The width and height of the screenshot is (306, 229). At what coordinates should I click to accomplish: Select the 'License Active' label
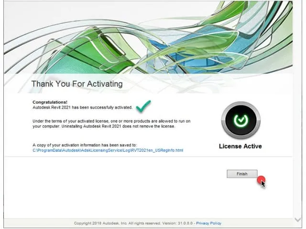tap(240, 146)
